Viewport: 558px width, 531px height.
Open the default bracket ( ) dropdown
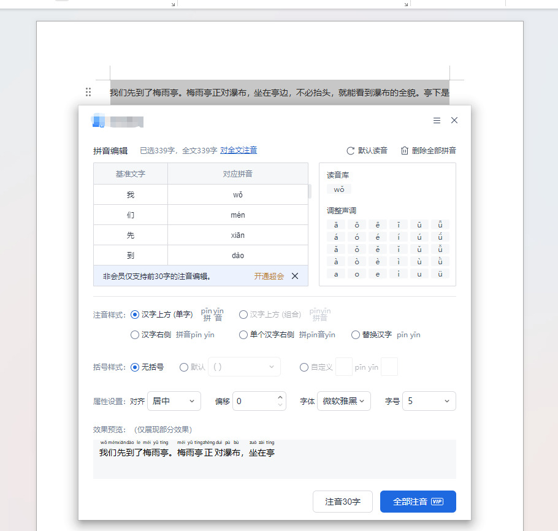pos(244,367)
